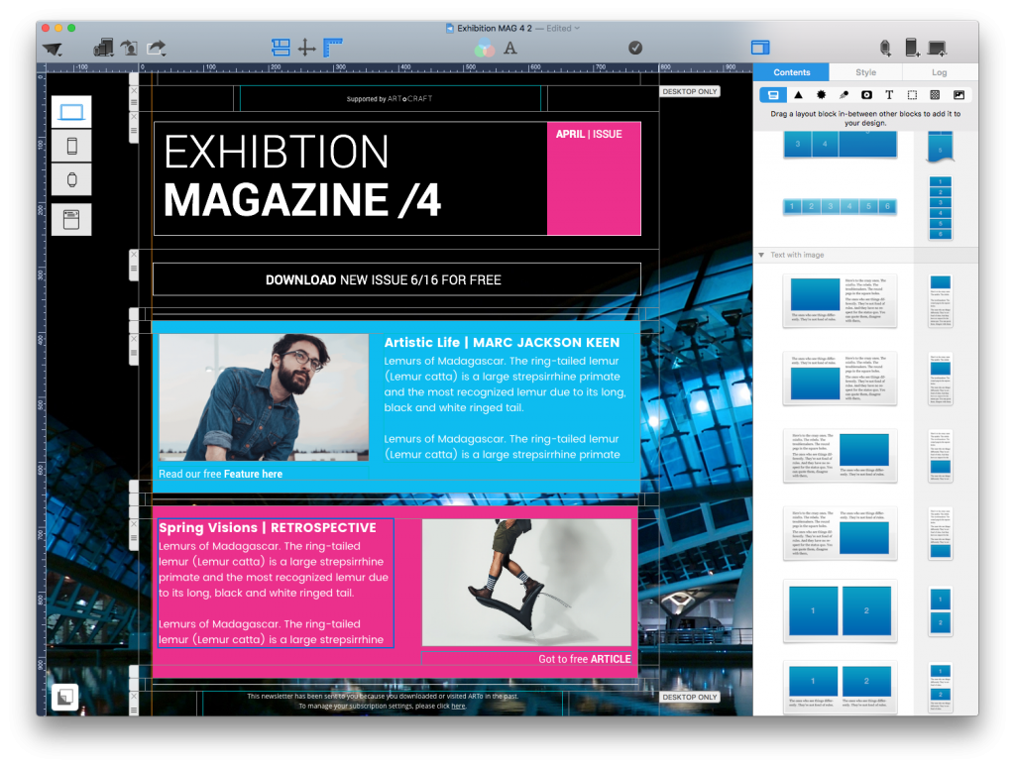Click the pink 'APRIL | ISSUE' box
The width and height of the screenshot is (1015, 768).
[x=594, y=178]
